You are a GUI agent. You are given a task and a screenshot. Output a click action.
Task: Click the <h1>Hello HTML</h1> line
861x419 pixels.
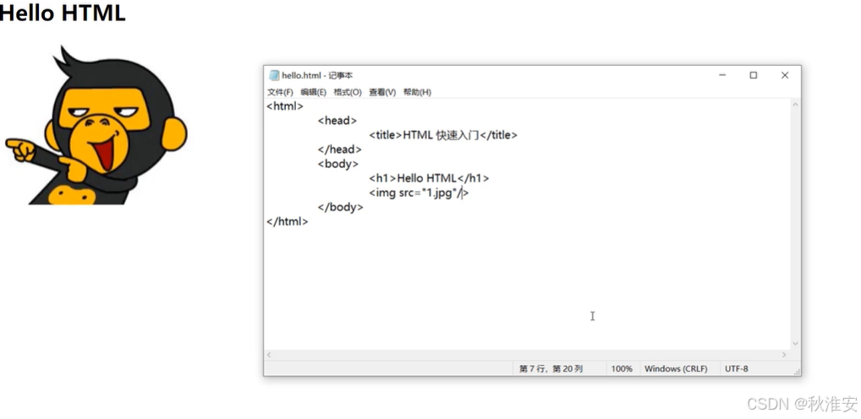coord(429,178)
